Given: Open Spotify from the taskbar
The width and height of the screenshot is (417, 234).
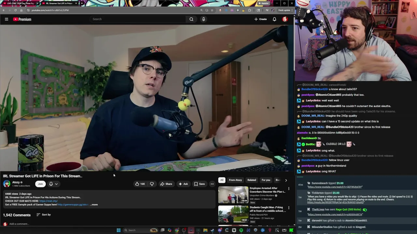Looking at the screenshot, I should point(241,230).
